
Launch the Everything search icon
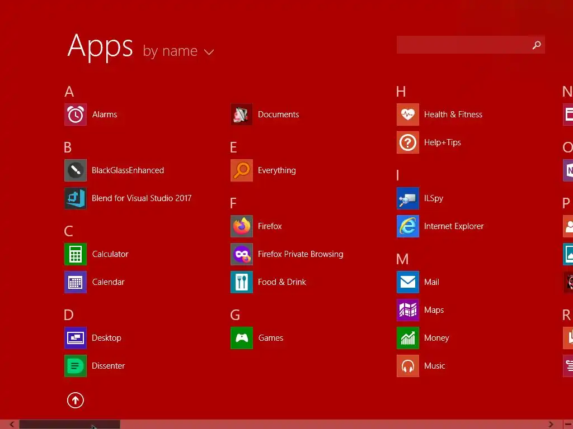click(x=242, y=170)
